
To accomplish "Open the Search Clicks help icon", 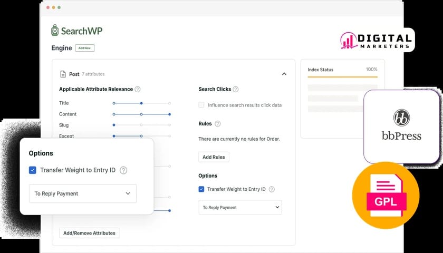I will point(236,90).
